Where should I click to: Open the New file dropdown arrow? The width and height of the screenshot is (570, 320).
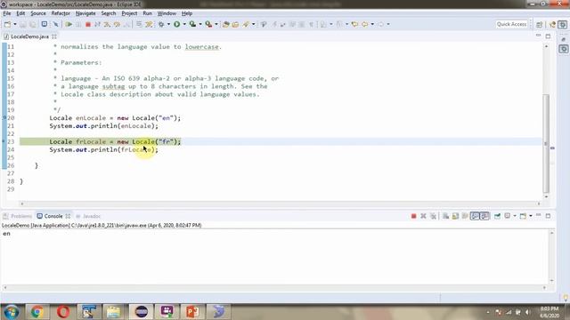15,24
